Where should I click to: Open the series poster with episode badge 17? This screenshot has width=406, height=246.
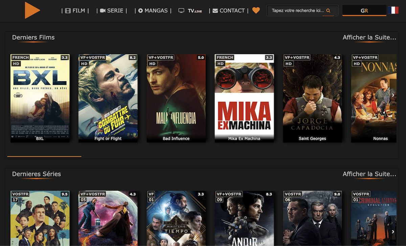[x=40, y=218]
